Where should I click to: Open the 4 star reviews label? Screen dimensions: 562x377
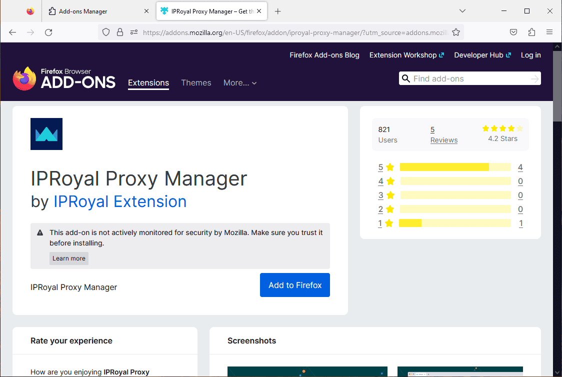point(386,181)
